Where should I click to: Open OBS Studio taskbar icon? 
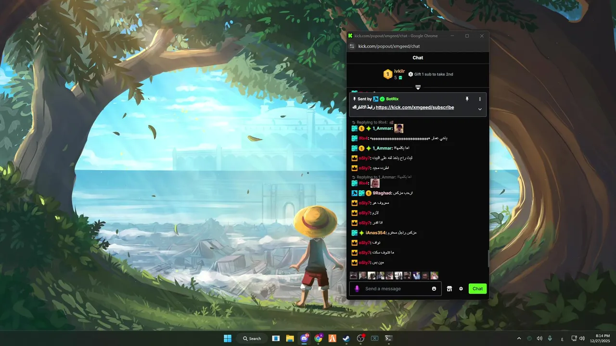360,338
